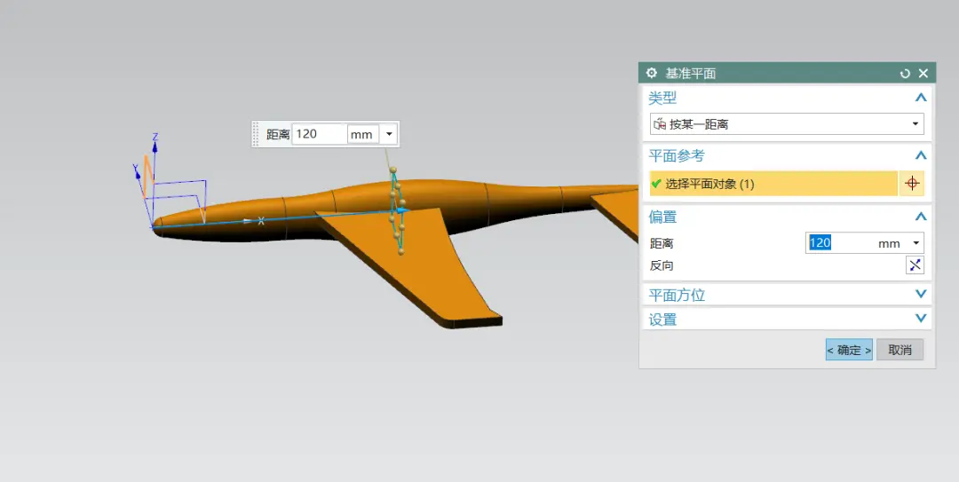Edit the on-screen 距离 value box
959x482 pixels.
pyautogui.click(x=320, y=134)
